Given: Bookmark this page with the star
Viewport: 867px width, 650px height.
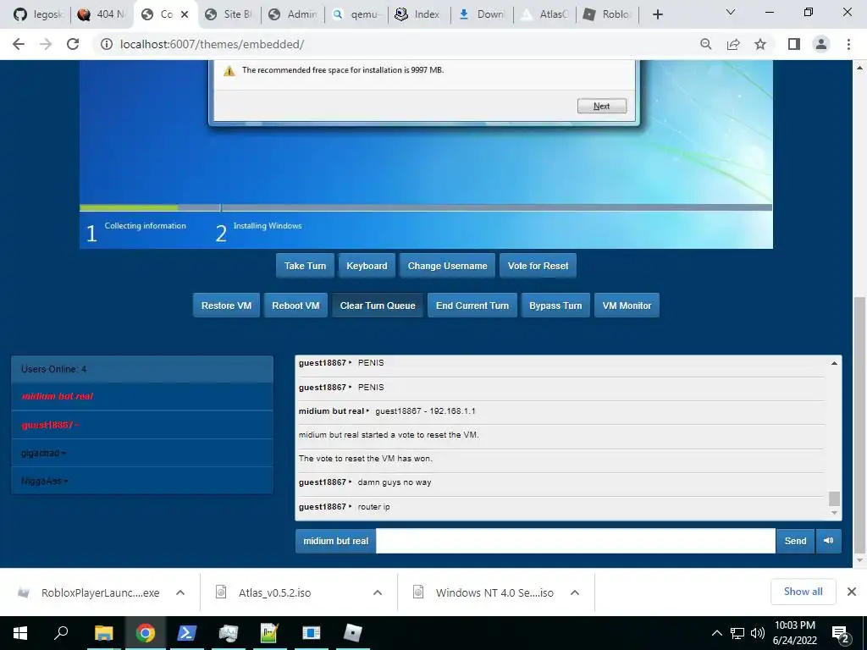Looking at the screenshot, I should click(x=760, y=44).
